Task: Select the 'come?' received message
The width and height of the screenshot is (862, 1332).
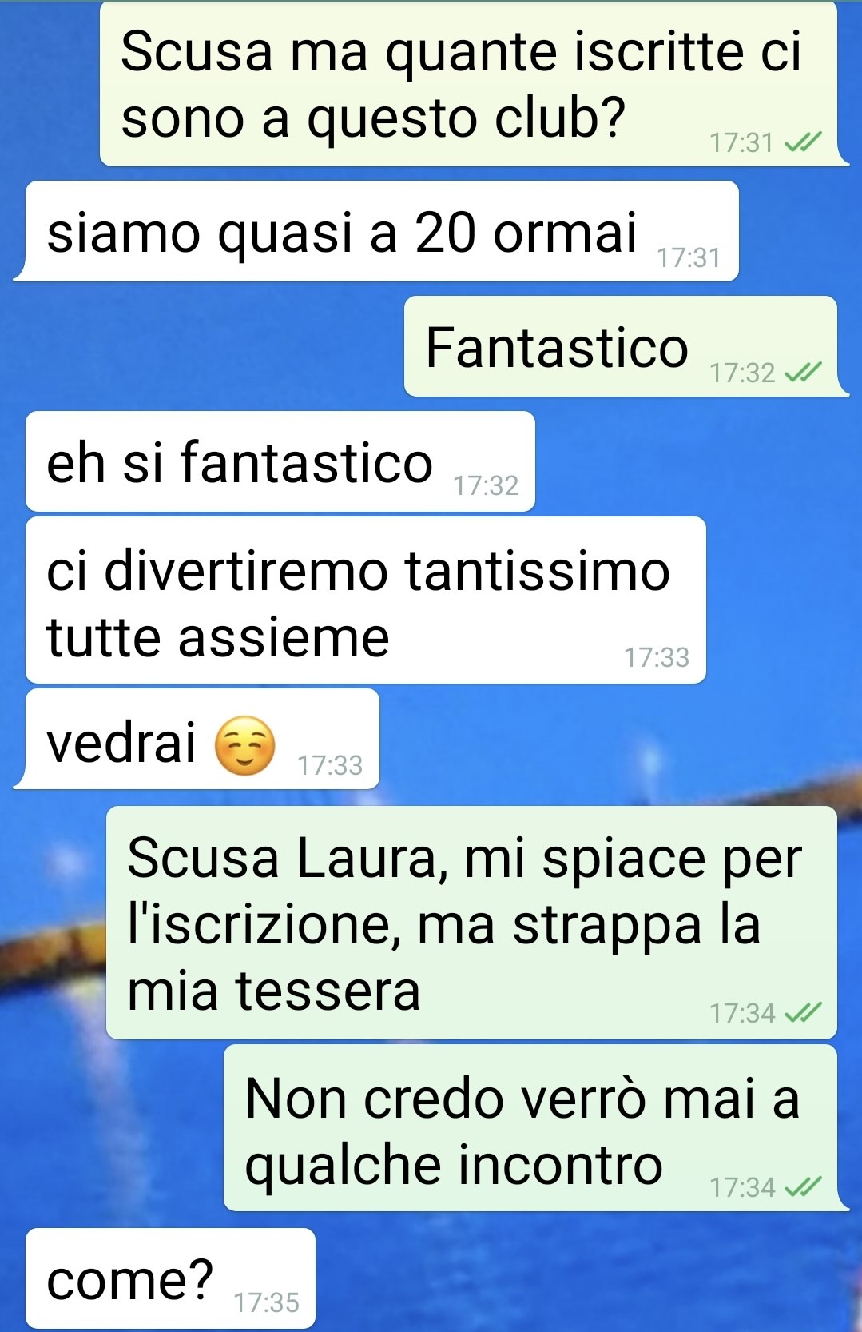Action: click(170, 1278)
